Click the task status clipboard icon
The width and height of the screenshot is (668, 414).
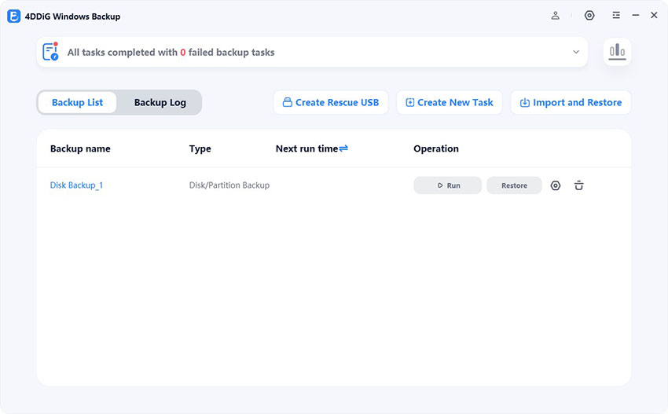(x=51, y=53)
